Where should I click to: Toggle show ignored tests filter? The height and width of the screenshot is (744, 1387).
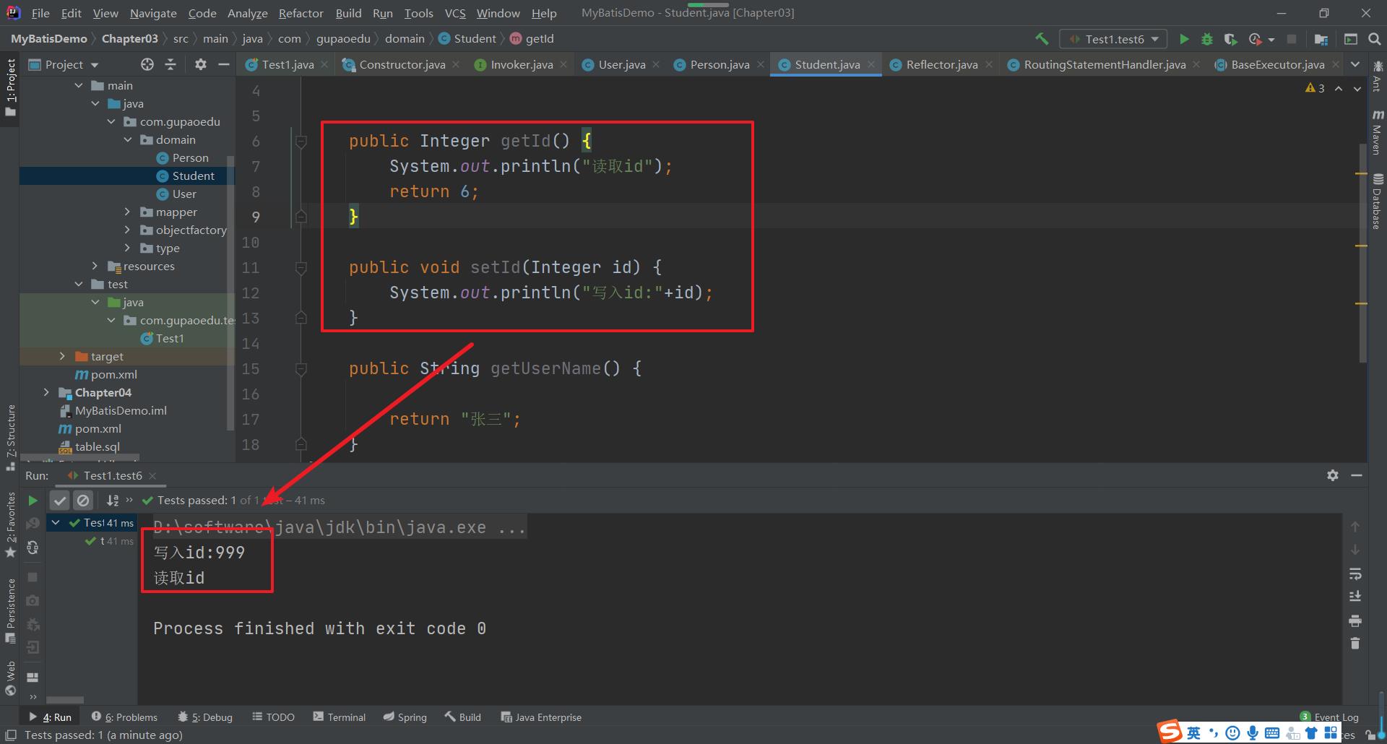83,500
